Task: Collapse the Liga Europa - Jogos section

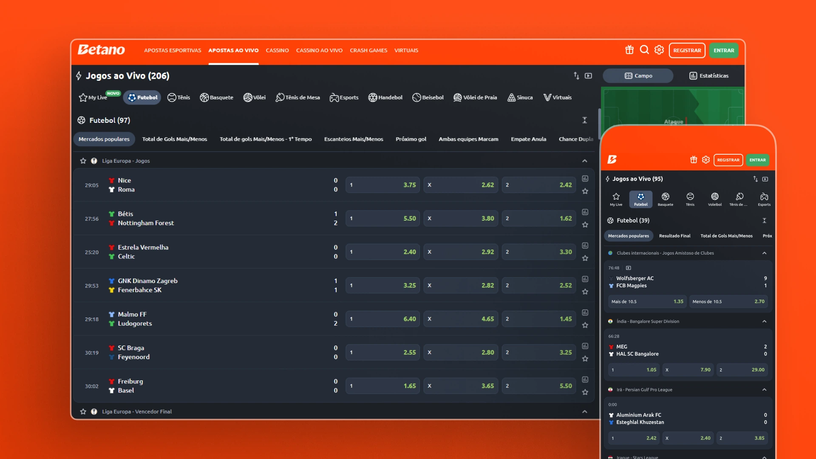Action: [585, 161]
